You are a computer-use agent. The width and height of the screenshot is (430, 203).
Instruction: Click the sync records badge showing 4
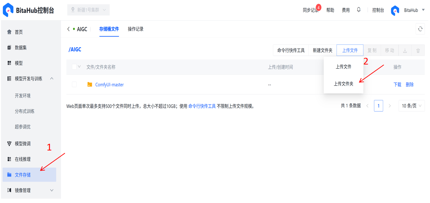[319, 7]
